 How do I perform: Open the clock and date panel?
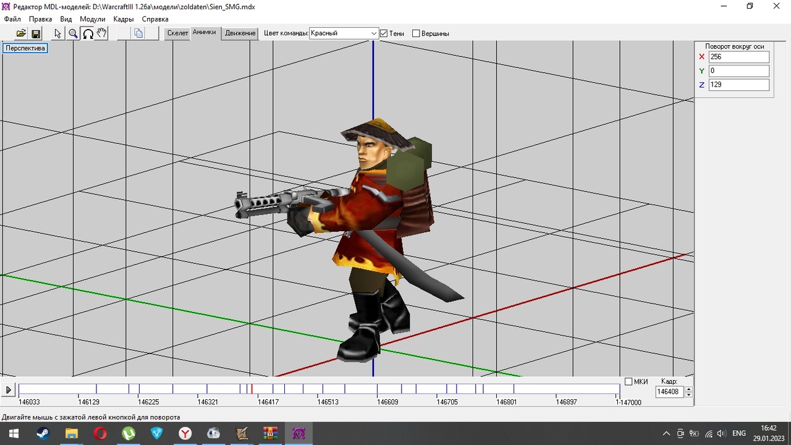click(x=768, y=433)
